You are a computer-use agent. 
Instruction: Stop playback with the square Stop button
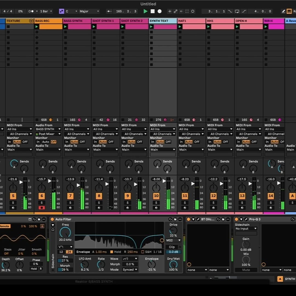coord(153,11)
